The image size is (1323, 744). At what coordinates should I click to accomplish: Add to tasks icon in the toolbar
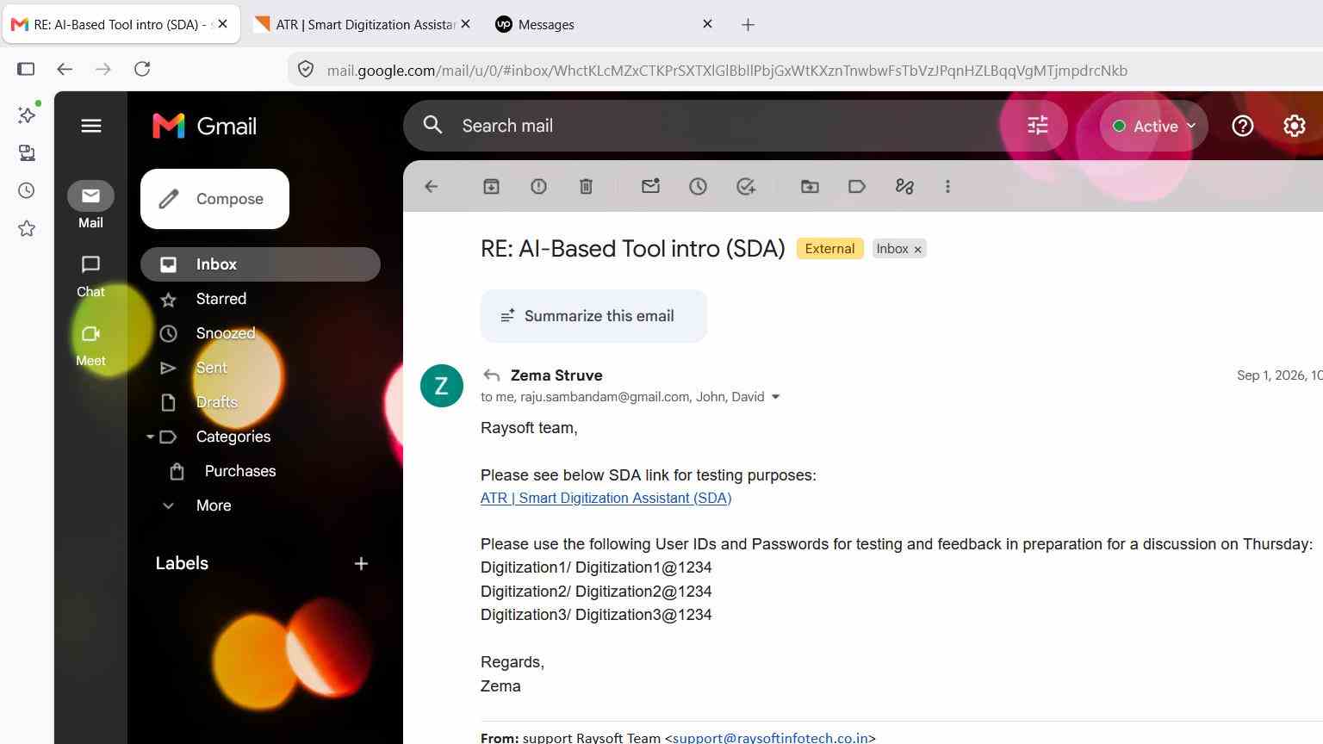746,186
